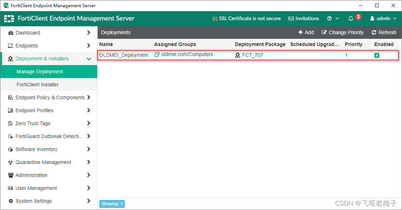Open the notifications bell icon

pyautogui.click(x=351, y=18)
